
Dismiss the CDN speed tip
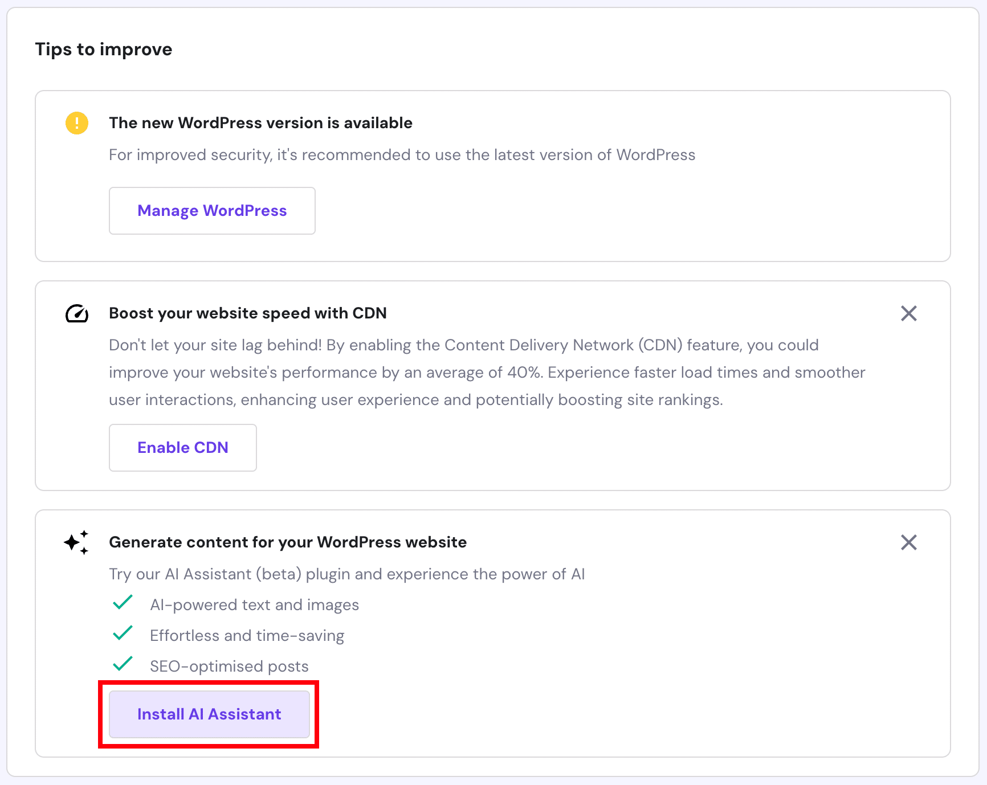908,313
